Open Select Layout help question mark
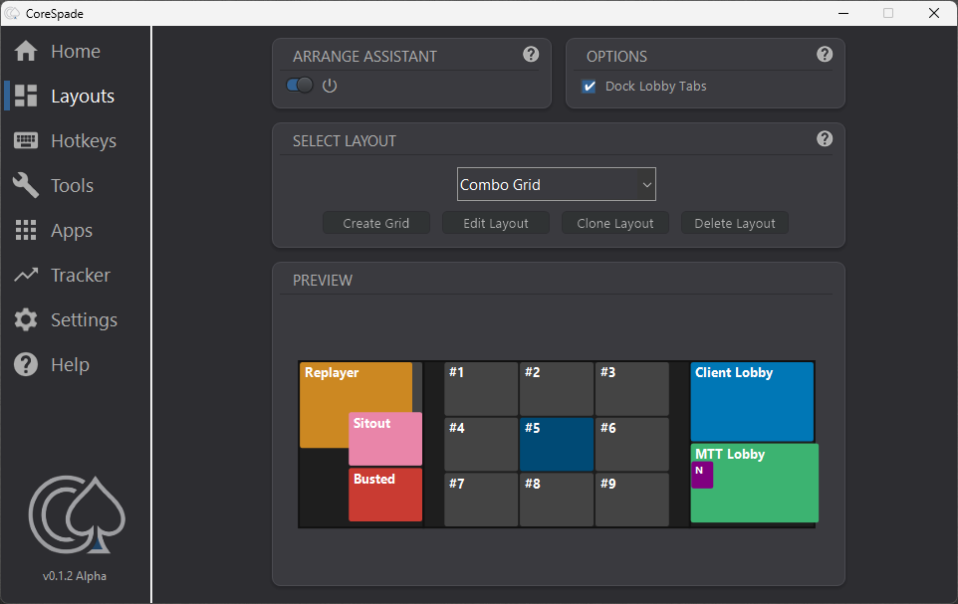 pos(825,138)
